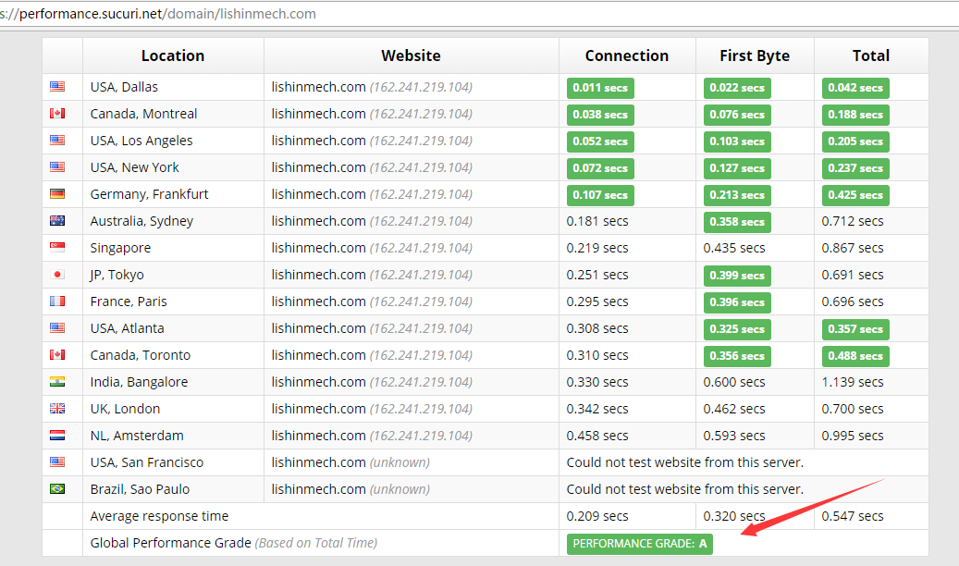959x566 pixels.
Task: Click the India flag icon for Bangalore
Action: [x=57, y=382]
